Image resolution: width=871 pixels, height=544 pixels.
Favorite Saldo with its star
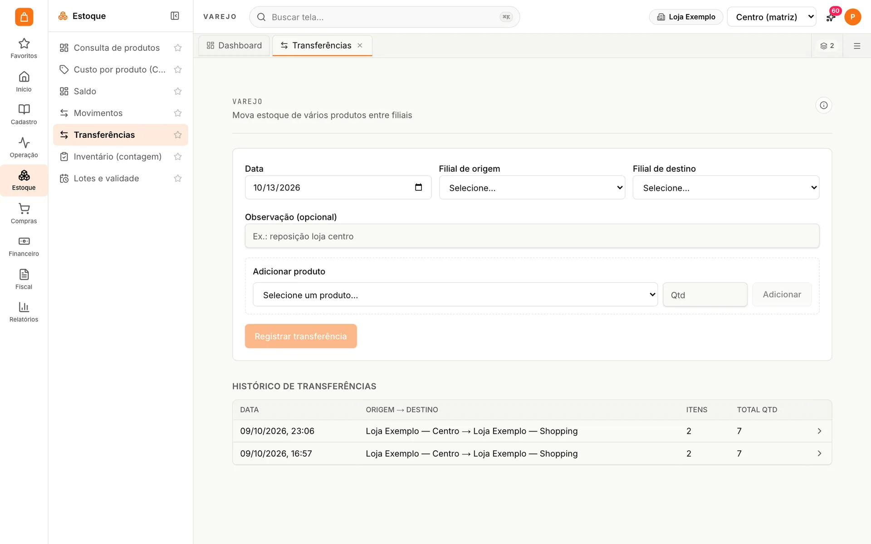point(178,91)
